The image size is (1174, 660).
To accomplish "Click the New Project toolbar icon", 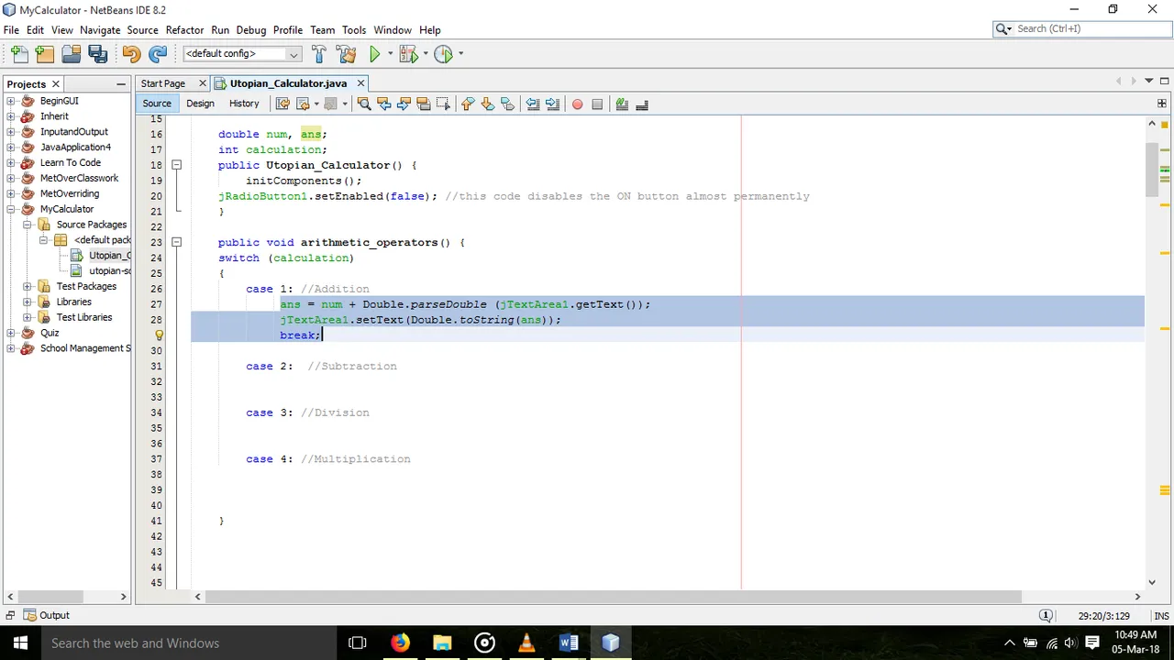I will [x=45, y=54].
